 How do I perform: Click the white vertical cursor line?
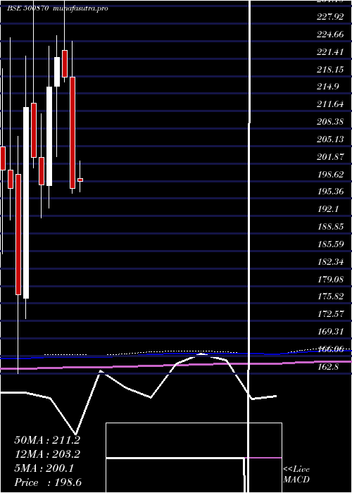(x=250, y=245)
